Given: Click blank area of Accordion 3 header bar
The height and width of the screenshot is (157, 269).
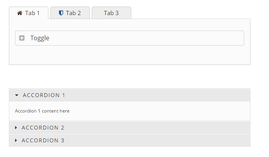Looking at the screenshot, I should (x=163, y=140).
